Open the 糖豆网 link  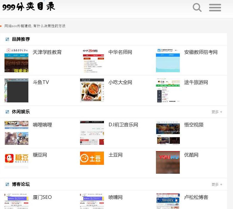[x=40, y=155]
